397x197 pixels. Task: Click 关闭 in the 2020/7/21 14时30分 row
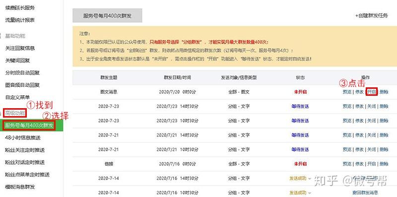(372, 135)
